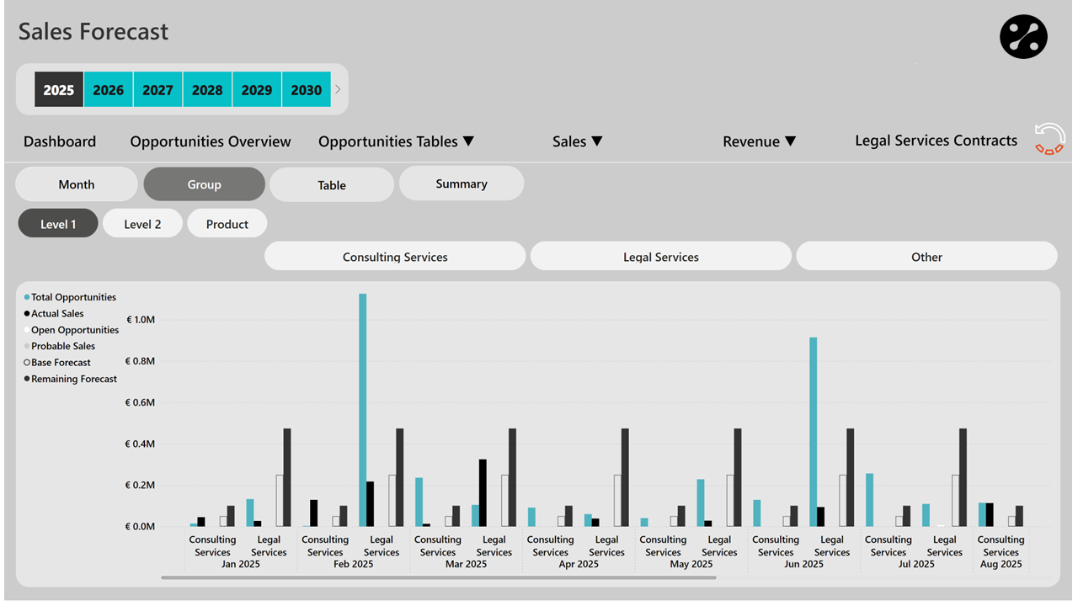Viewport: 1078px width, 606px height.
Task: Navigate to the Dashboard page
Action: 59,141
